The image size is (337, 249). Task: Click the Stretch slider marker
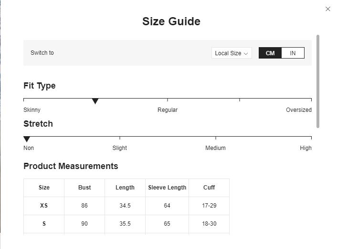point(27,139)
